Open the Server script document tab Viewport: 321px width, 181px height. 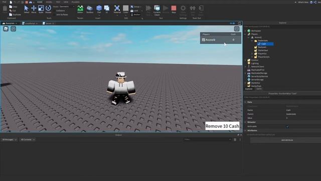48,24
